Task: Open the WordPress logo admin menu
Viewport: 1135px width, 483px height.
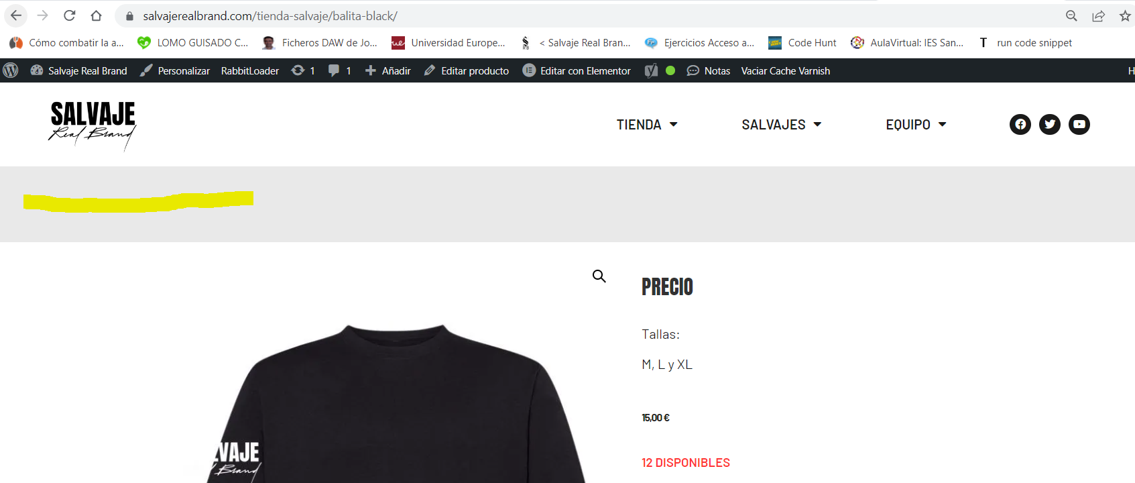Action: [11, 70]
